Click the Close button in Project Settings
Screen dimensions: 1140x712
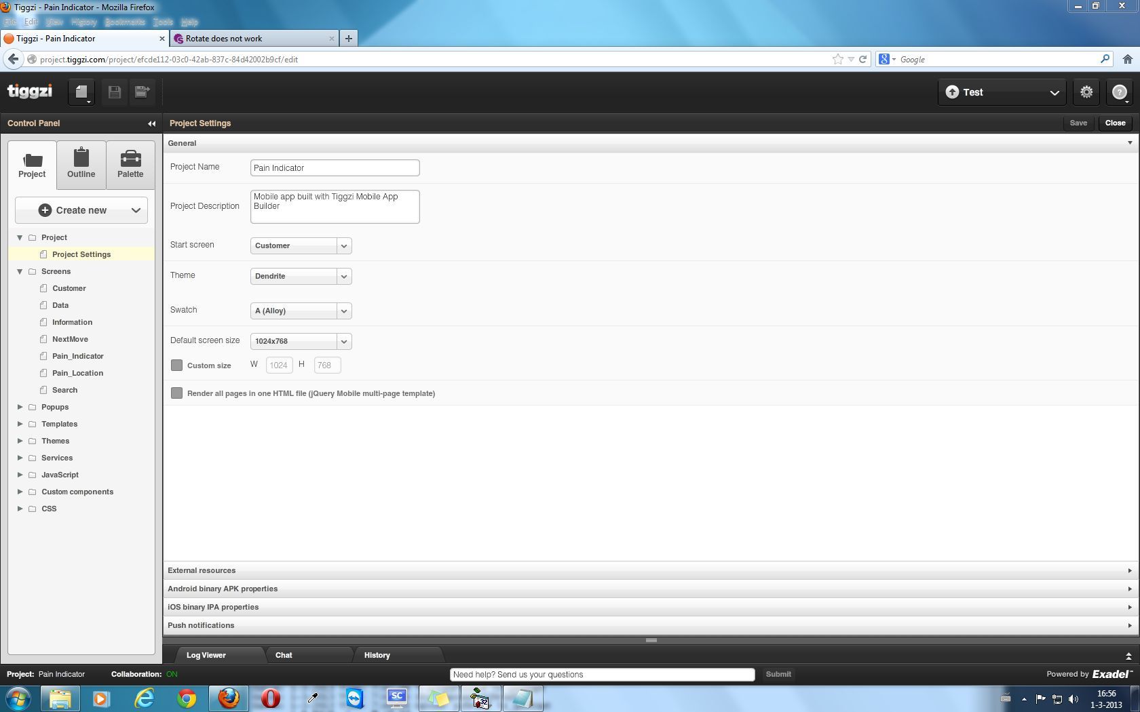click(1115, 123)
